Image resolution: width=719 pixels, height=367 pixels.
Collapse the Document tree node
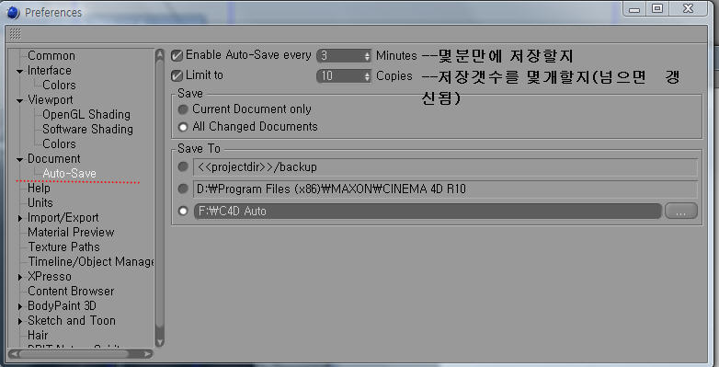coord(19,160)
